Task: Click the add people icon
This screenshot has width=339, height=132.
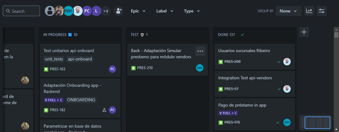Action: pyautogui.click(x=118, y=11)
